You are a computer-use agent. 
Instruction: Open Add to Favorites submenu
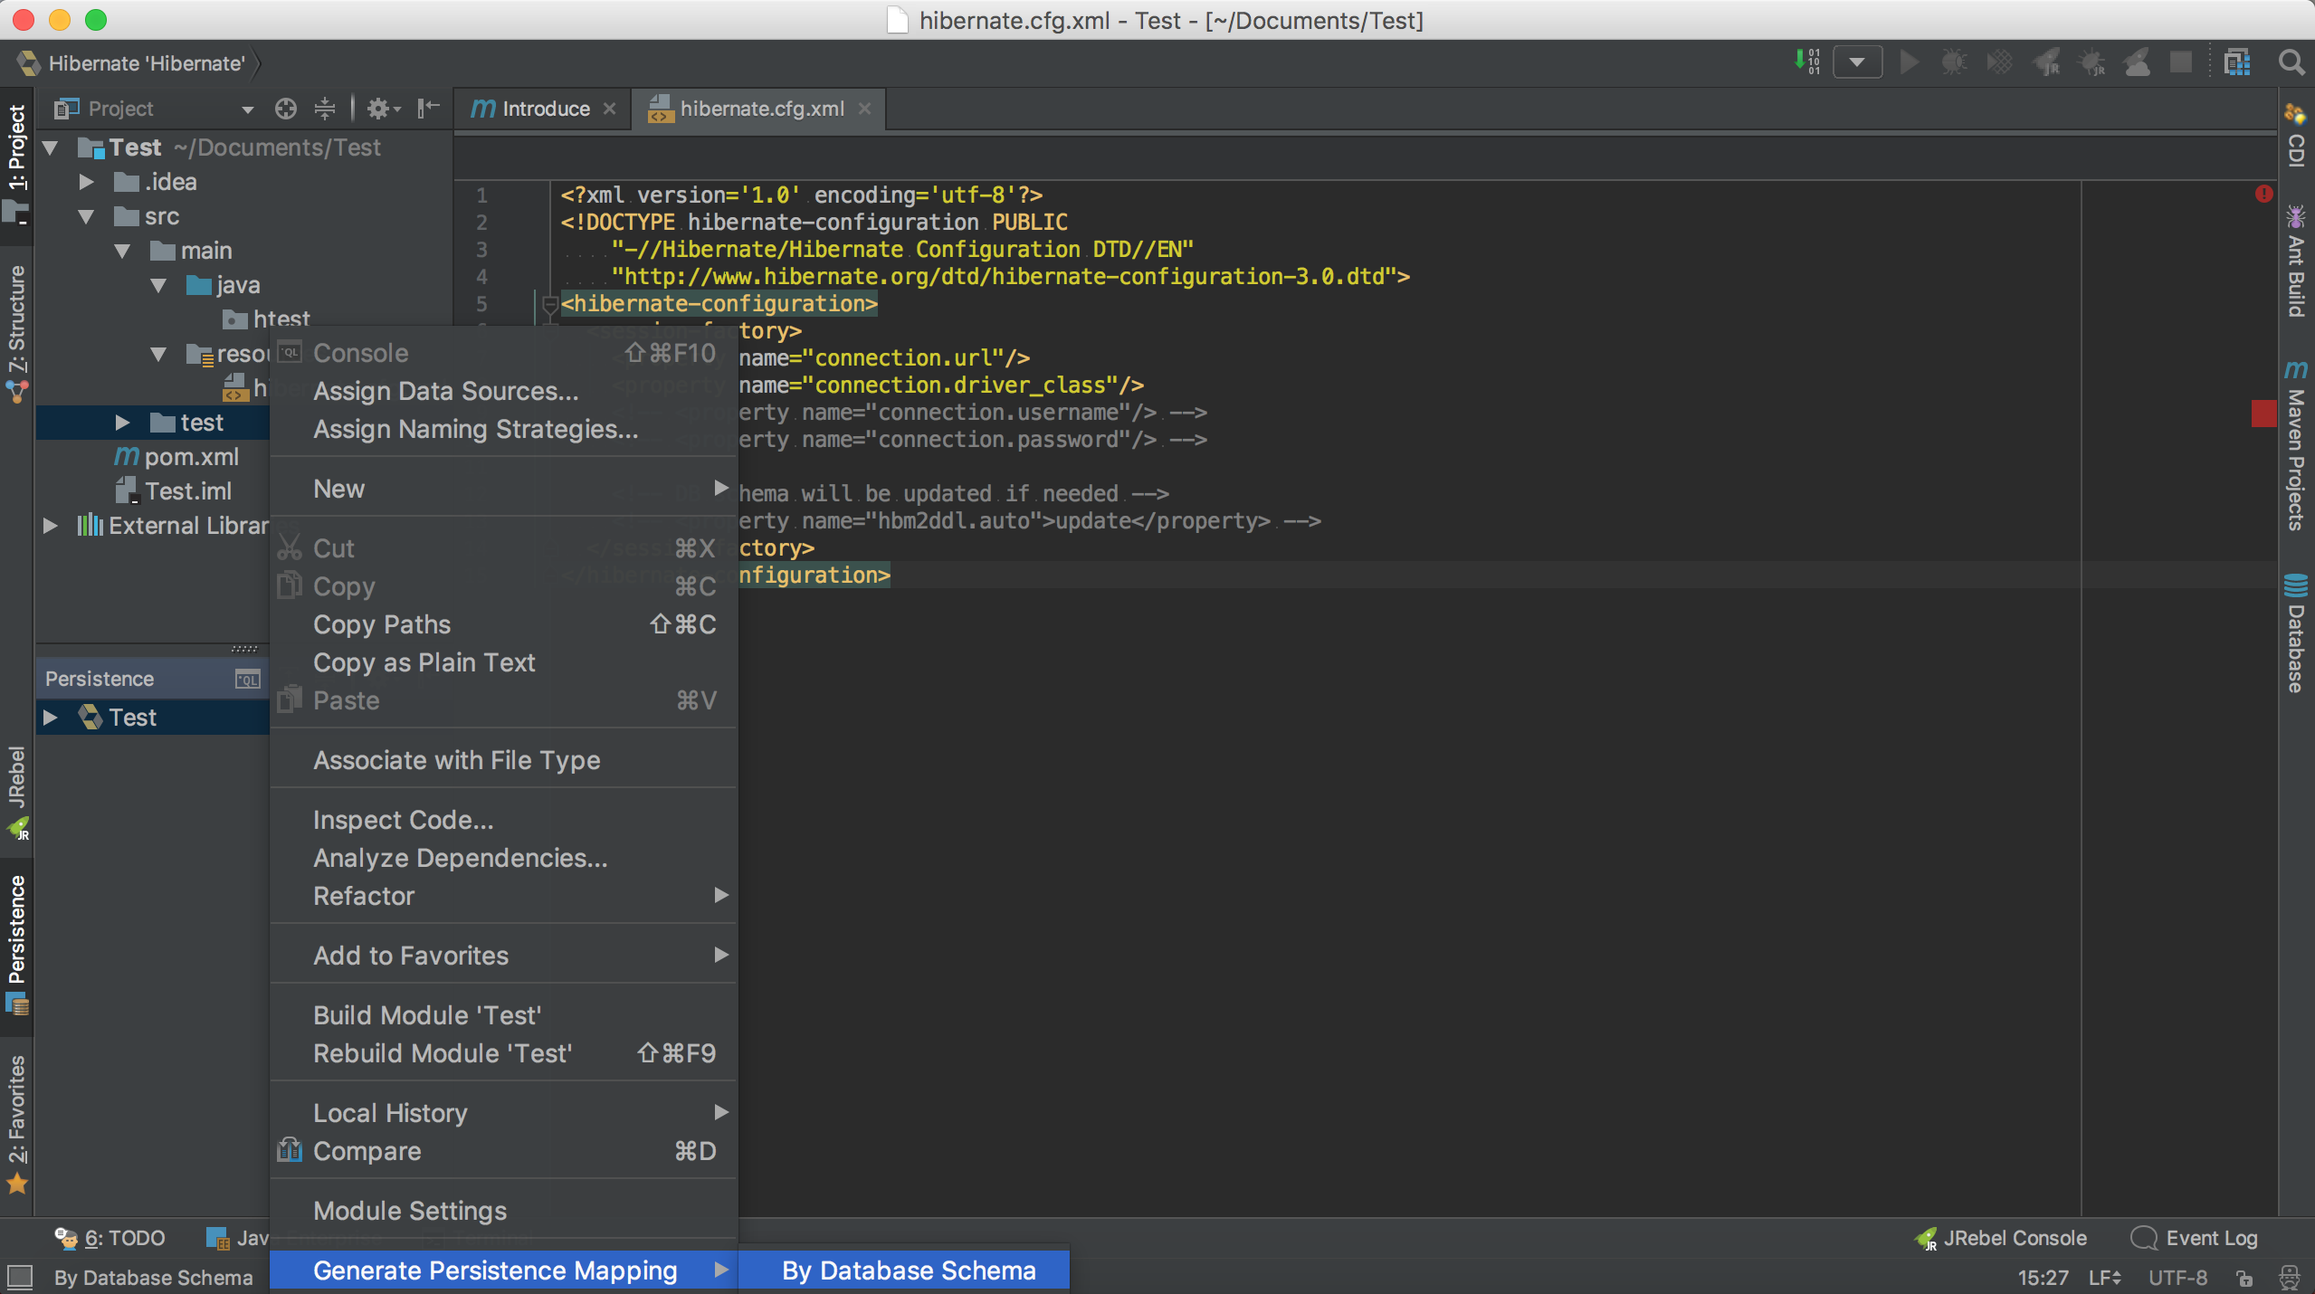(503, 956)
